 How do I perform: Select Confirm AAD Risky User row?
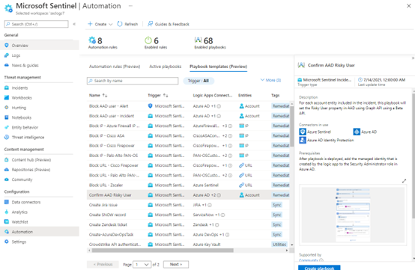(x=189, y=195)
